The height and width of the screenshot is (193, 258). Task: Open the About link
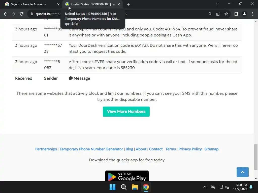click(141, 149)
